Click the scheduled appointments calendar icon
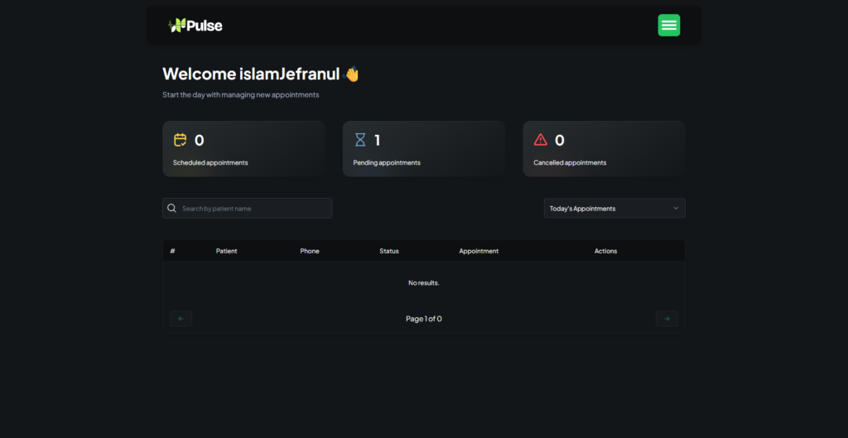This screenshot has height=438, width=848. (x=181, y=140)
